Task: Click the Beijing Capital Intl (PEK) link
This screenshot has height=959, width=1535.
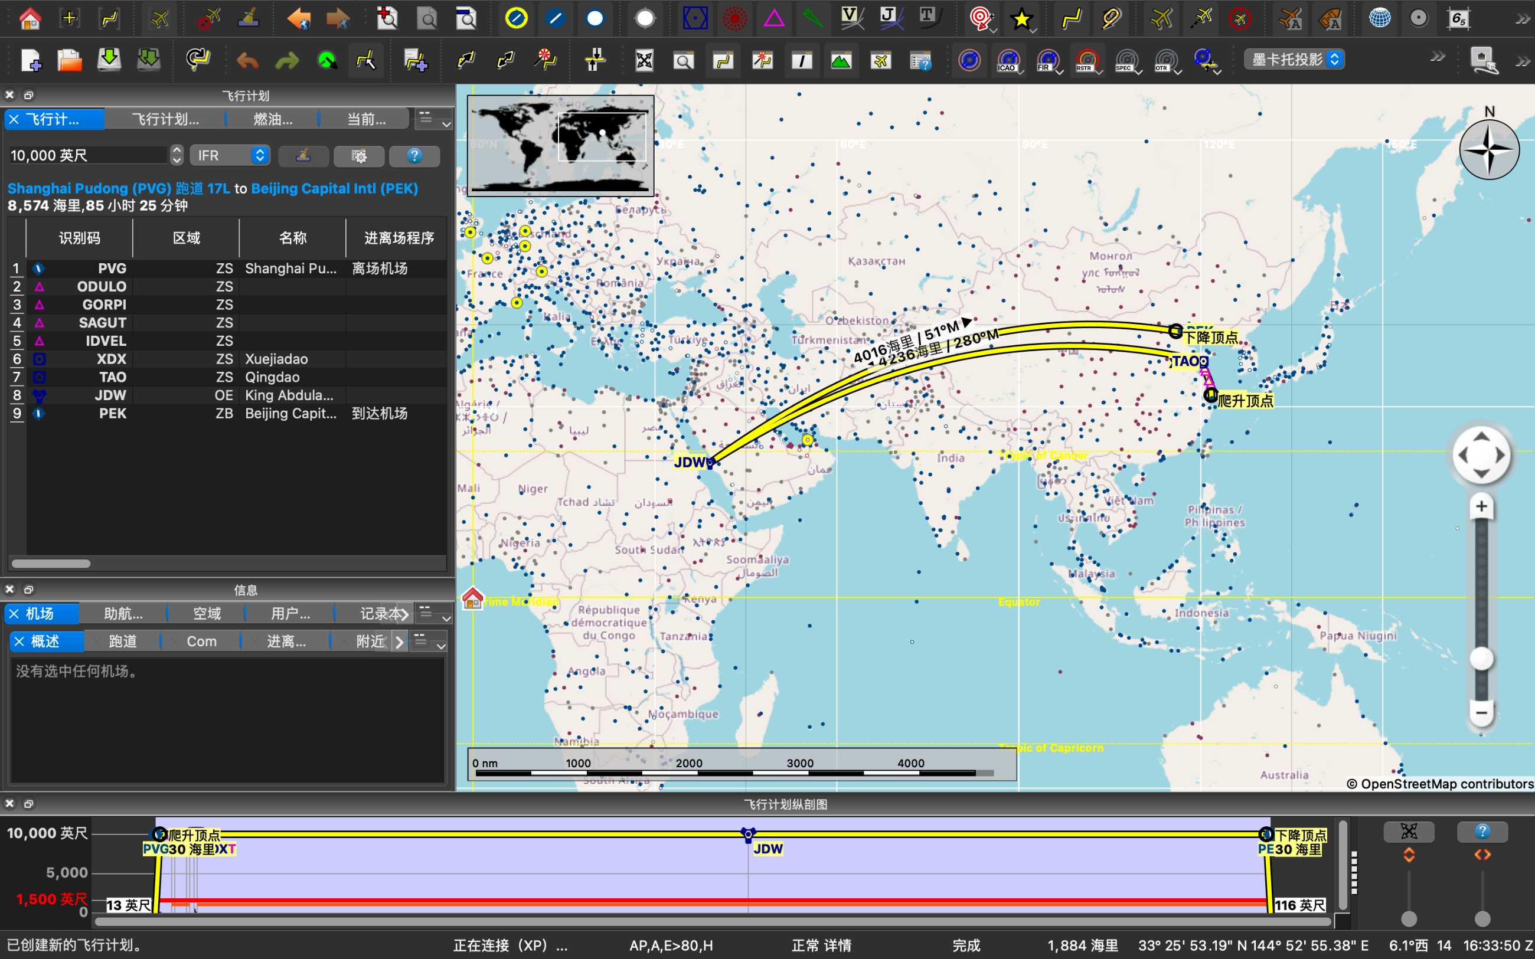Action: tap(334, 188)
